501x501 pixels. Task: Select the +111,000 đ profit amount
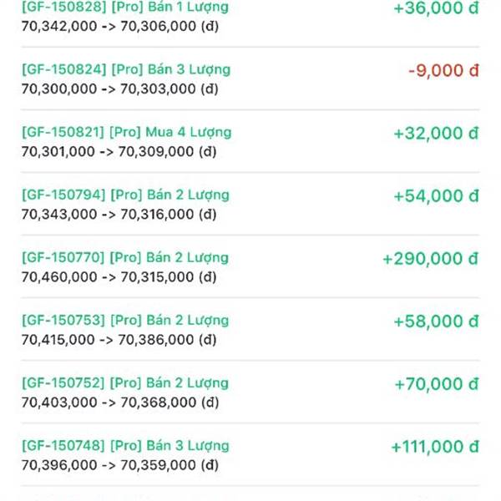(x=435, y=446)
